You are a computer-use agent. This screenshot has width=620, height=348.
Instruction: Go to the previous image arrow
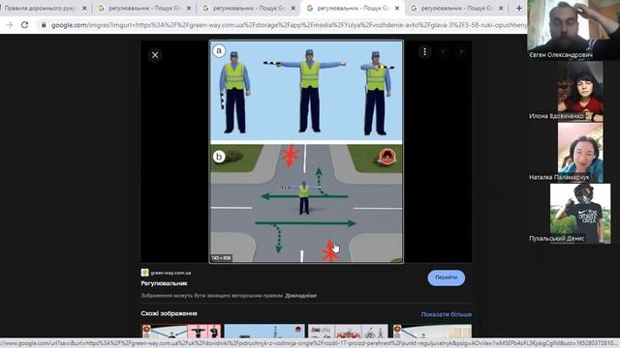pyautogui.click(x=444, y=51)
